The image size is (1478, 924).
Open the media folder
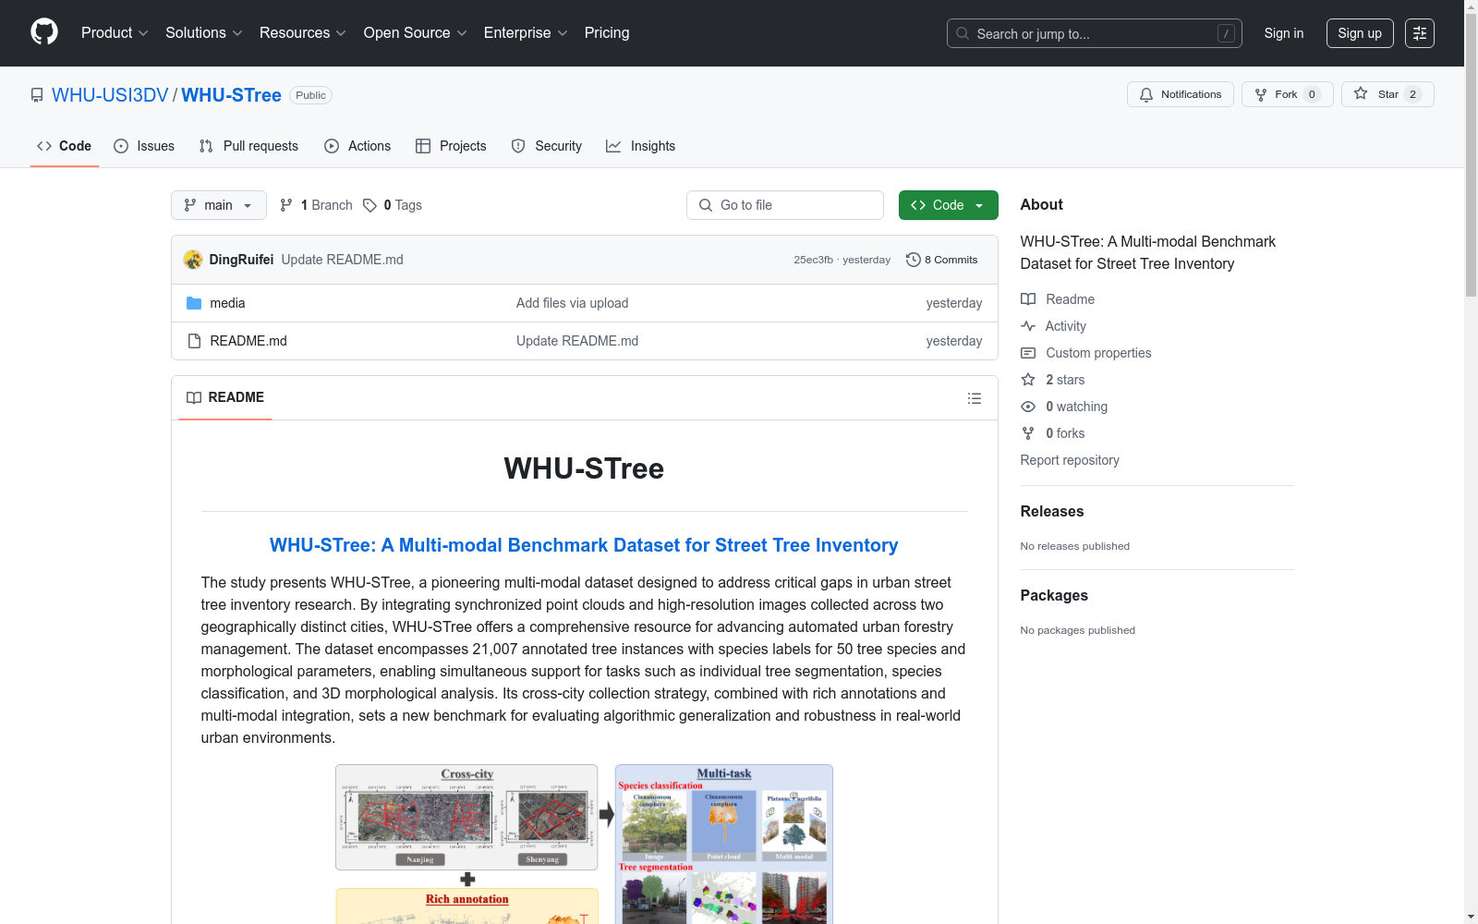point(227,303)
